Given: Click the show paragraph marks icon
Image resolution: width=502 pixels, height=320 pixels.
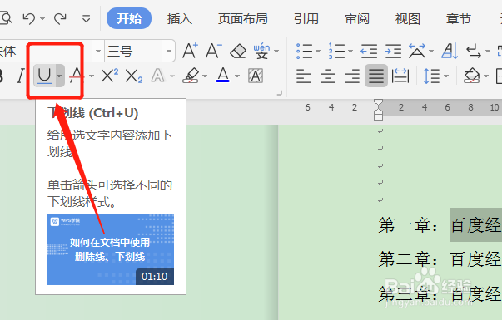Looking at the screenshot, I should pos(474,52).
